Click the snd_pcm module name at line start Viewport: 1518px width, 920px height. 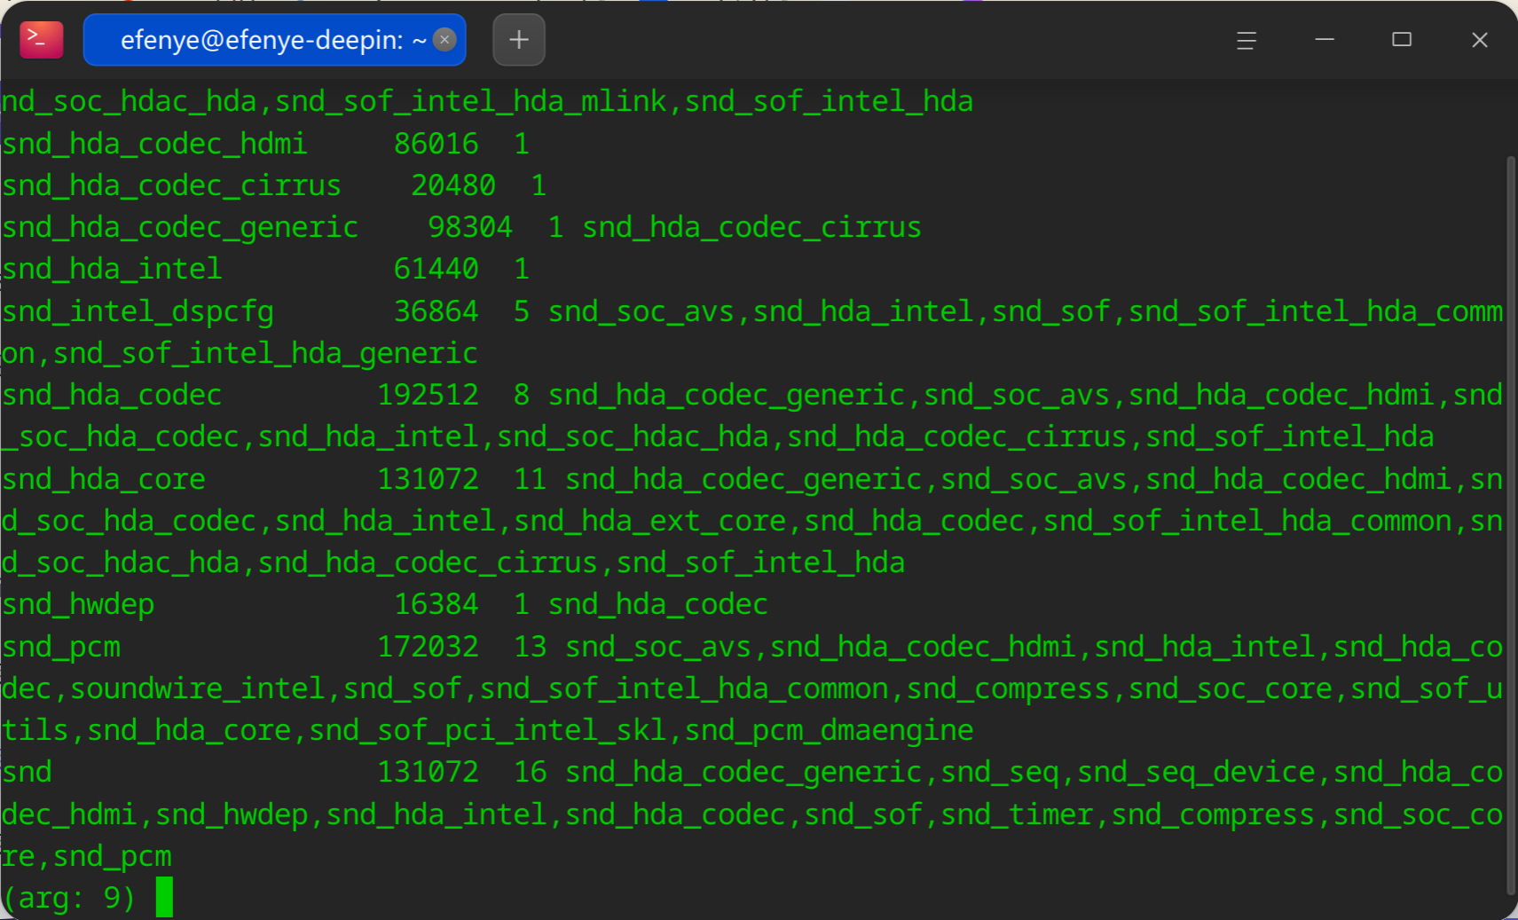[x=61, y=647]
